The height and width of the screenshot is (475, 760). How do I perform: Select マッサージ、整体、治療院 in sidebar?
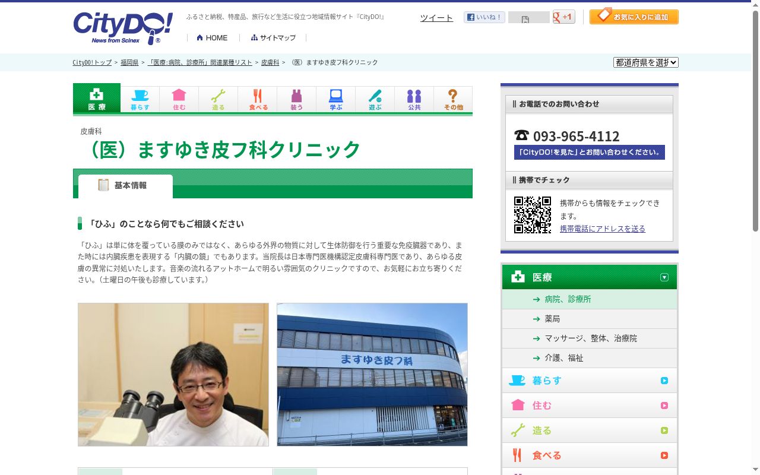pyautogui.click(x=590, y=338)
